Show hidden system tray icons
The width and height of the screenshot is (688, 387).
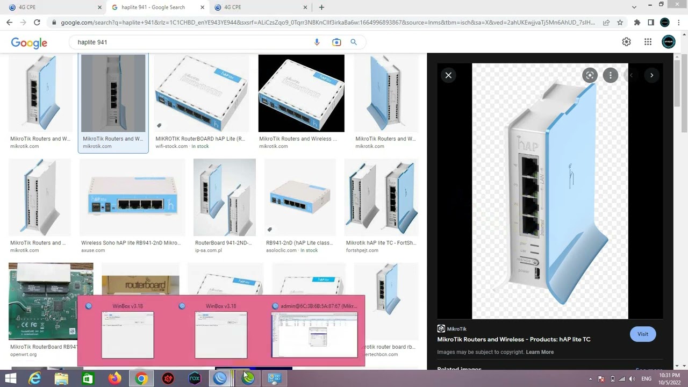pos(590,379)
